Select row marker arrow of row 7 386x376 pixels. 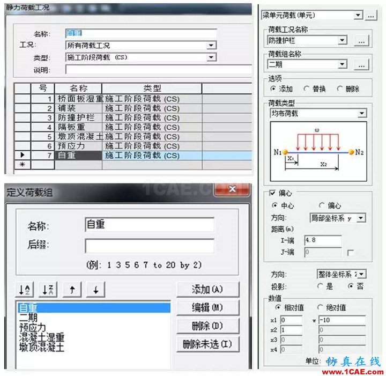point(23,155)
